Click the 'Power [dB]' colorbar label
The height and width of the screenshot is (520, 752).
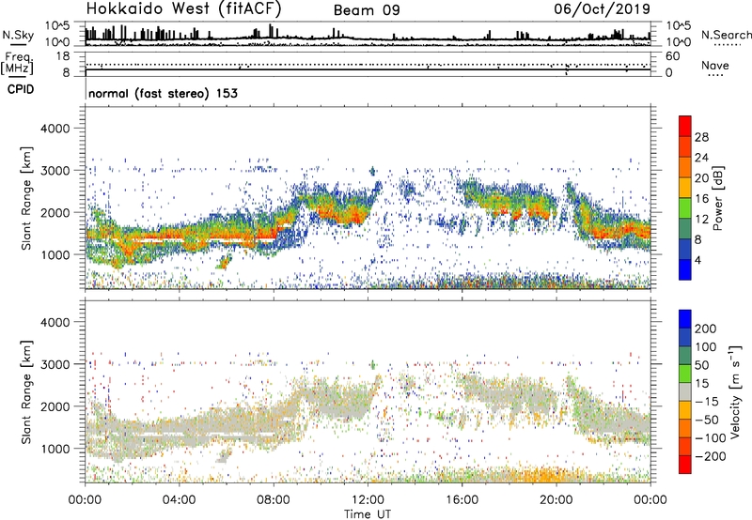718,198
